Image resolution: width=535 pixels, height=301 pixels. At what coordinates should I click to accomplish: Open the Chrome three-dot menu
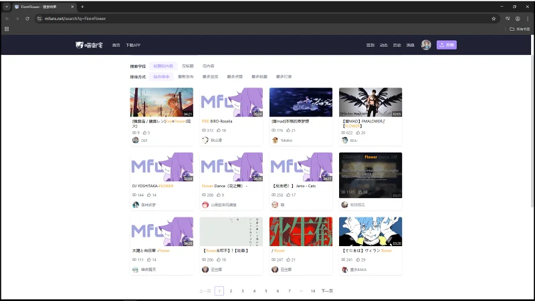[x=528, y=19]
